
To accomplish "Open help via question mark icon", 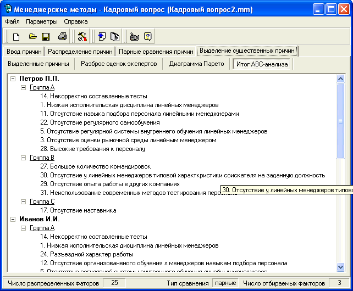I will (148, 37).
